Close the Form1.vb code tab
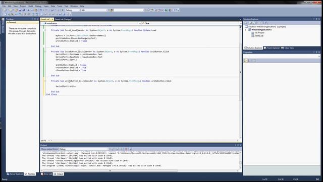The width and height of the screenshot is (323, 182). (52, 19)
